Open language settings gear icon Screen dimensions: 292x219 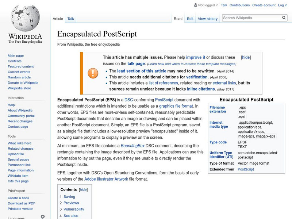(43, 216)
